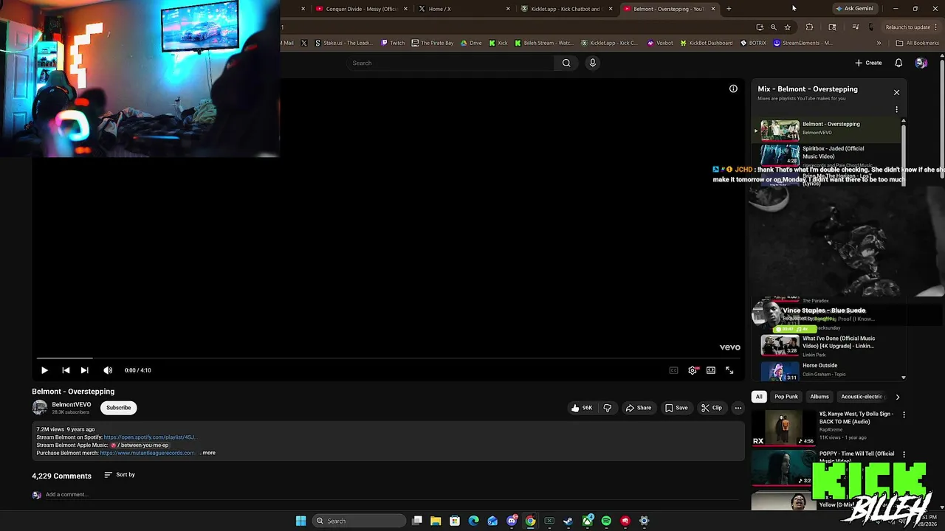Open Chrome extensions puzzle icon

(809, 27)
